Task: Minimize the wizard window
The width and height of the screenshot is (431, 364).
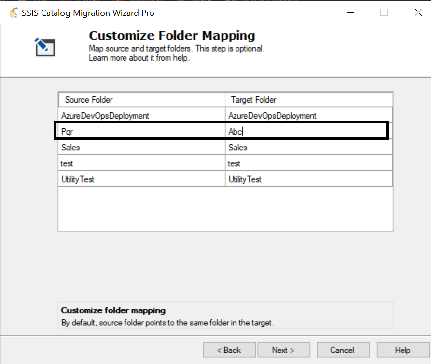Action: point(350,13)
